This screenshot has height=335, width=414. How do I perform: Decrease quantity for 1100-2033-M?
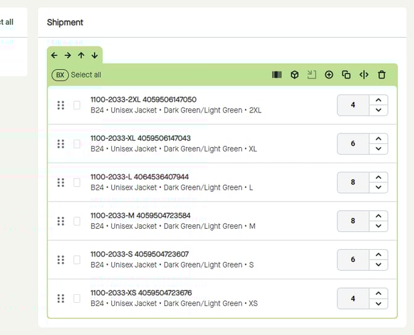tap(378, 226)
